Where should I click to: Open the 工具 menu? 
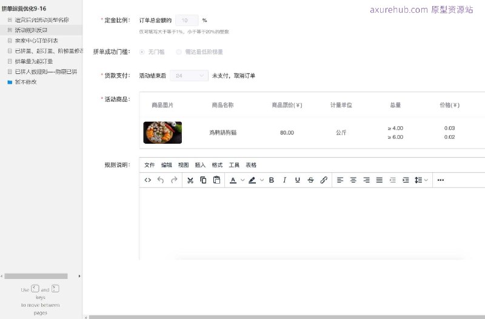click(x=234, y=165)
